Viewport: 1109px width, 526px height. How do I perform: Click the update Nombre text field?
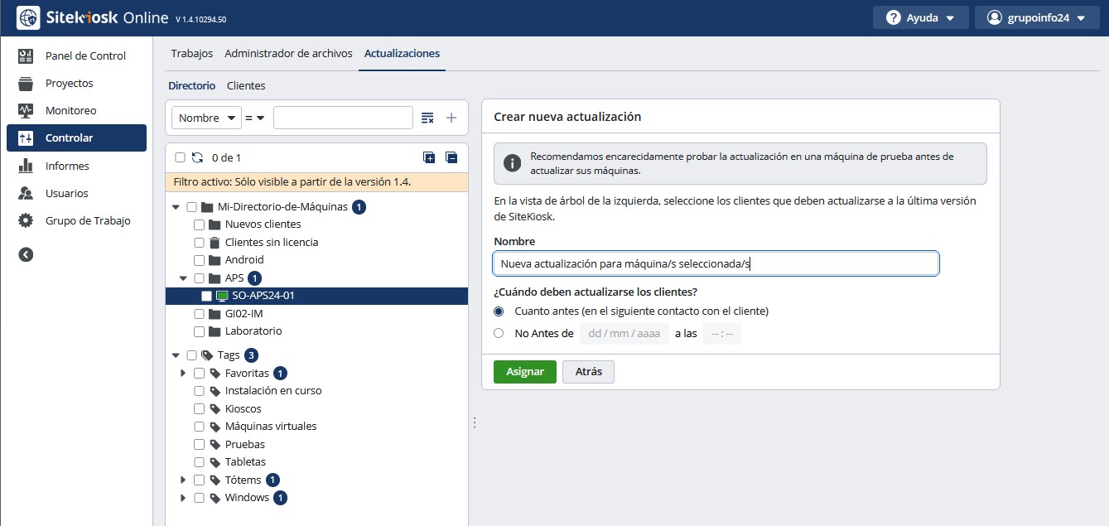point(716,263)
